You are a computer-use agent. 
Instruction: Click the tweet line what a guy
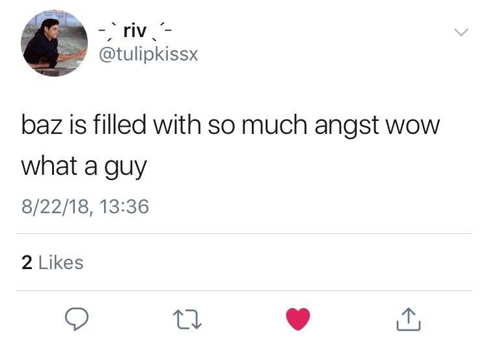coord(84,167)
